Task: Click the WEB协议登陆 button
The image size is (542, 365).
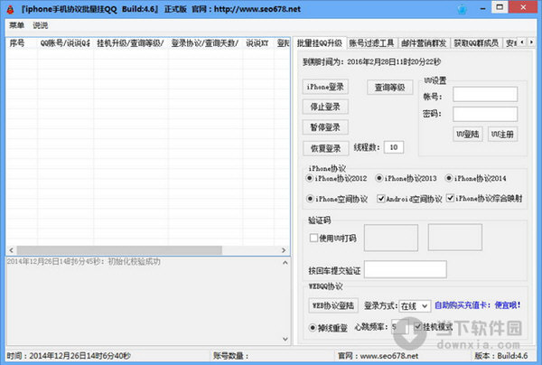Action: tap(333, 305)
